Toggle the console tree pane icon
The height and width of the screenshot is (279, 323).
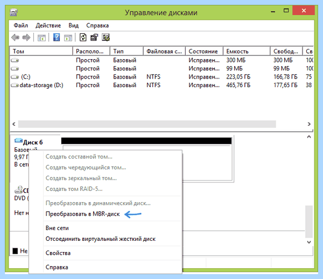click(x=41, y=38)
